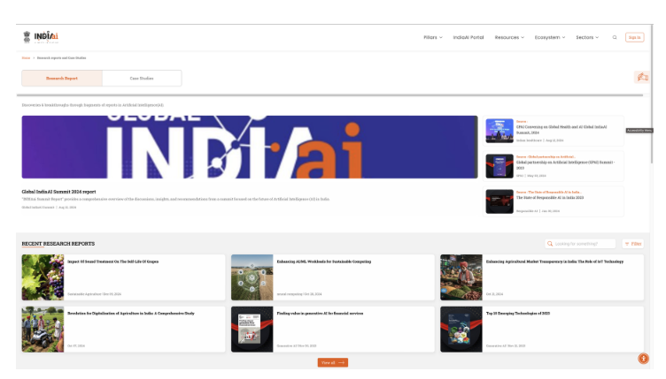Screen dimensions: 666x379
Task: Switch to the Case Studies tab
Action: pyautogui.click(x=142, y=79)
